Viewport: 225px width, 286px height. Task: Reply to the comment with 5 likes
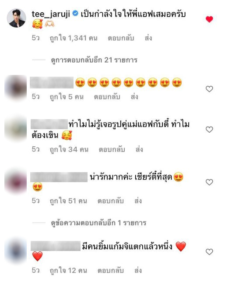pyautogui.click(x=107, y=97)
